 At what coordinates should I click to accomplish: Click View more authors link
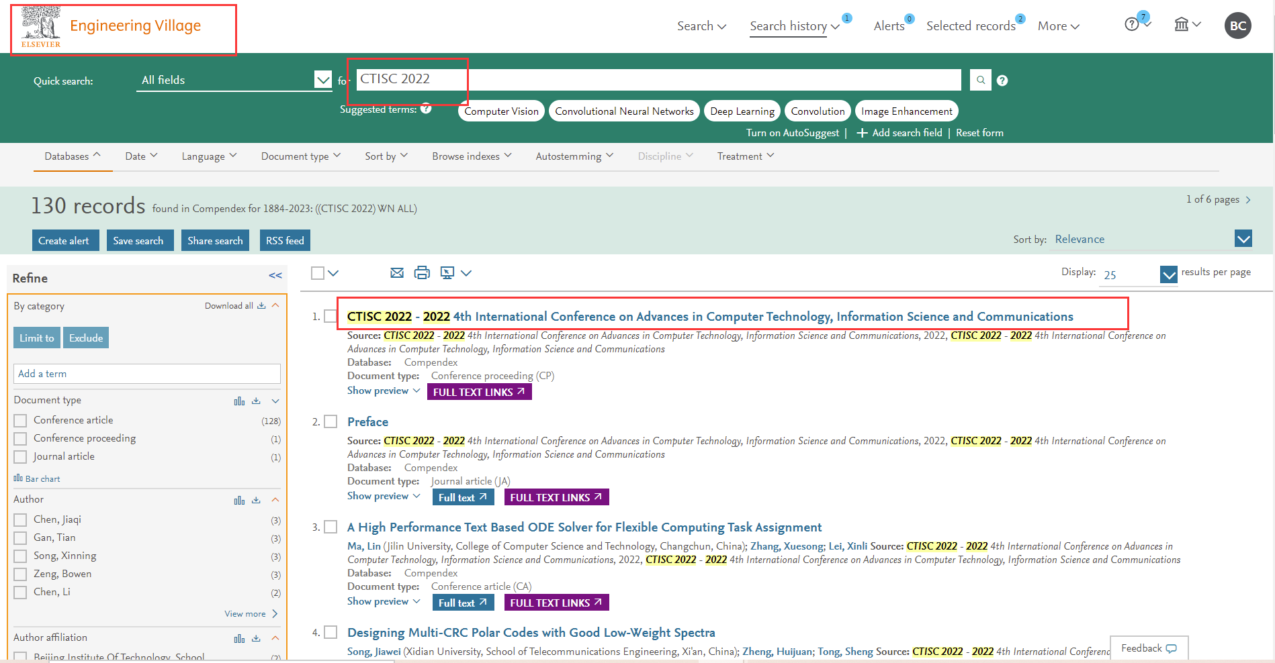point(251,613)
